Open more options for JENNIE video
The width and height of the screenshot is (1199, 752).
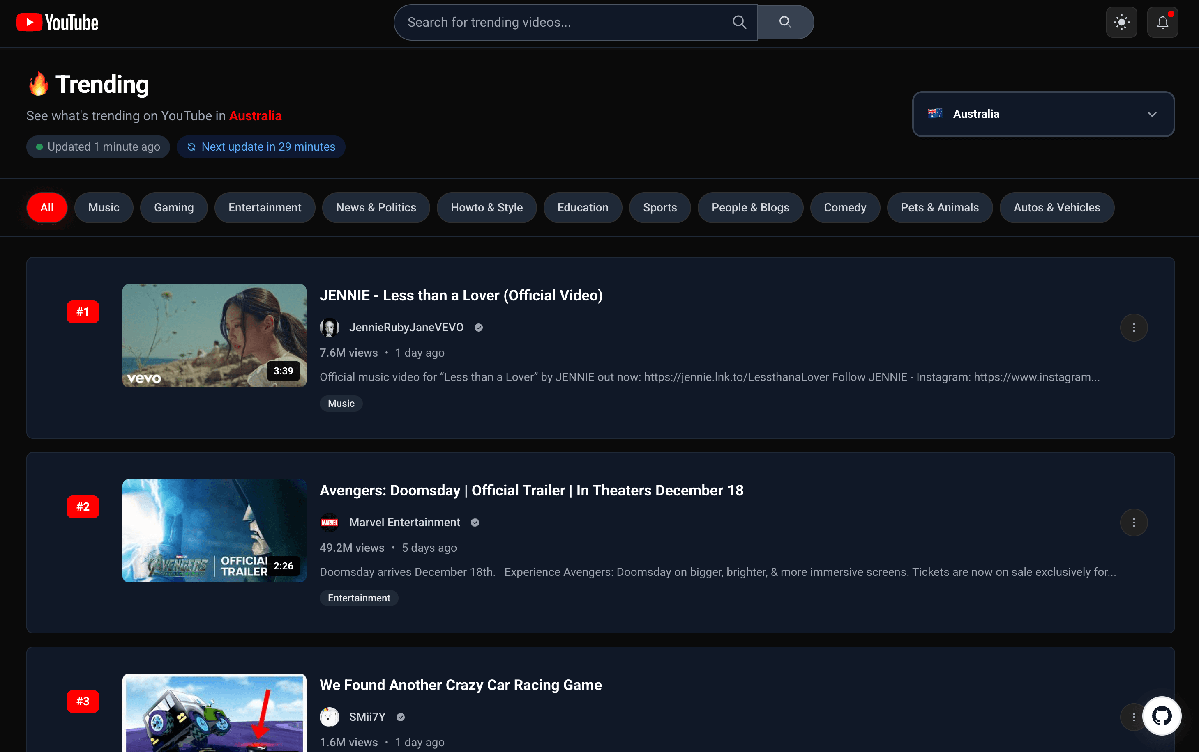pos(1134,327)
